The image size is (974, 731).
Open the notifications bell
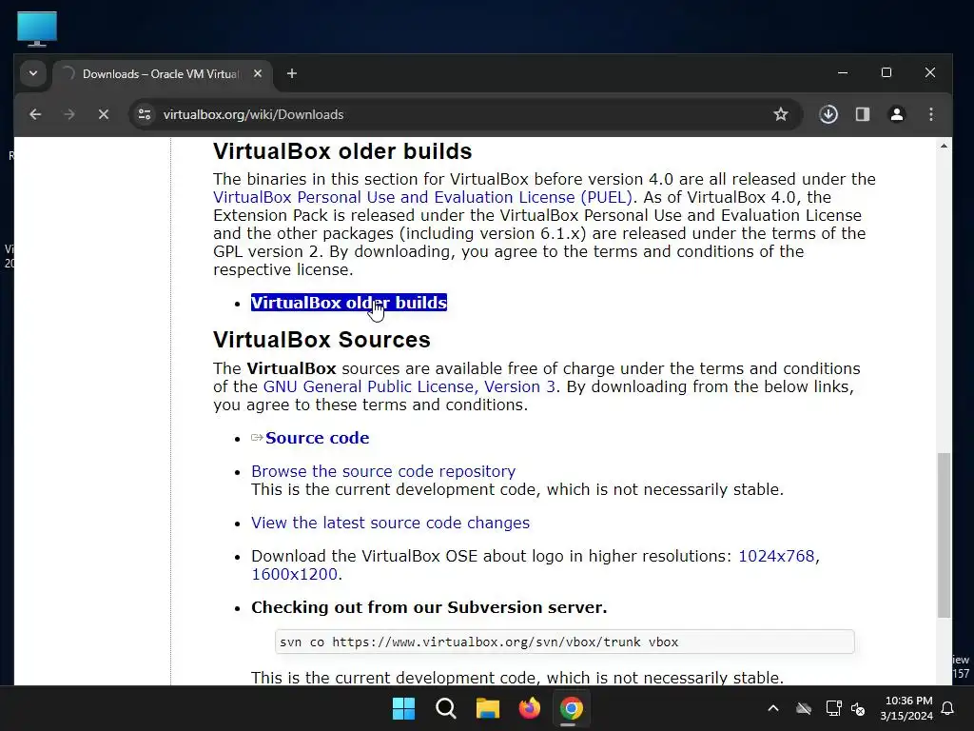point(948,708)
